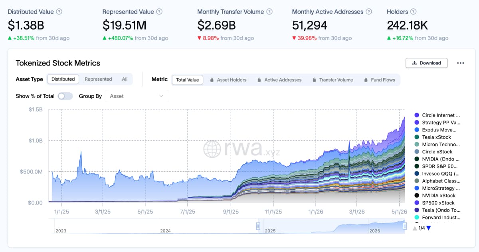479x252 pixels.
Task: Go to previous legend page with up arrow
Action: click(415, 228)
